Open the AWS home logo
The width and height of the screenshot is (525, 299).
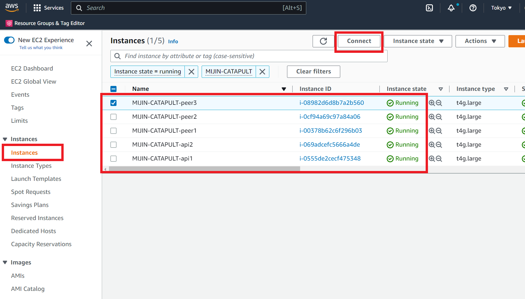tap(12, 8)
